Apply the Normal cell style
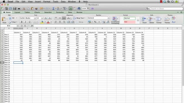 (130, 18)
